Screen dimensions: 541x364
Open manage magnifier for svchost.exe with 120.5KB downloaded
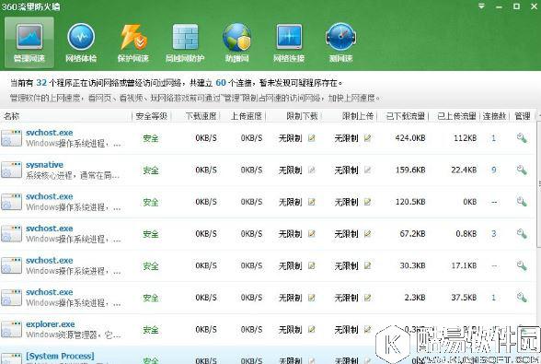[522, 202]
